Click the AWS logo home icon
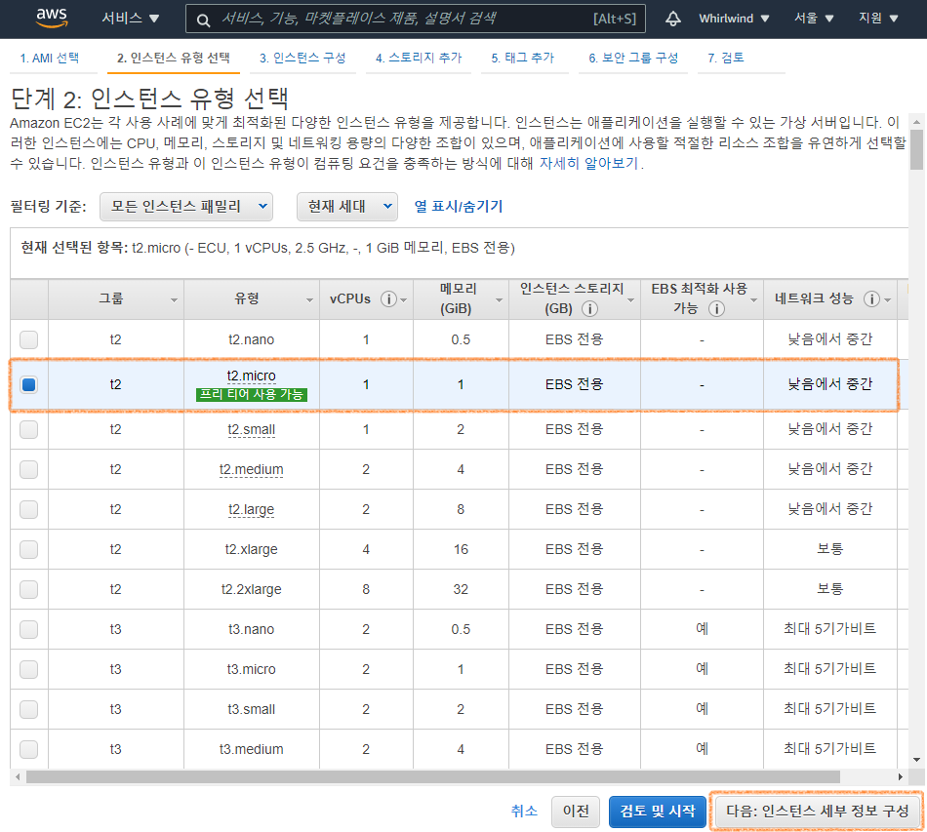The height and width of the screenshot is (832, 927). click(x=52, y=18)
